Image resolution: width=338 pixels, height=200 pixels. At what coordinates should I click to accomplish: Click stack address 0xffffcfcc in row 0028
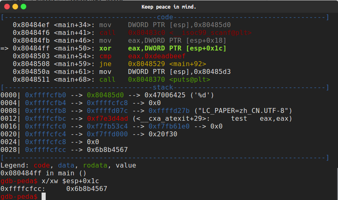[45, 149]
